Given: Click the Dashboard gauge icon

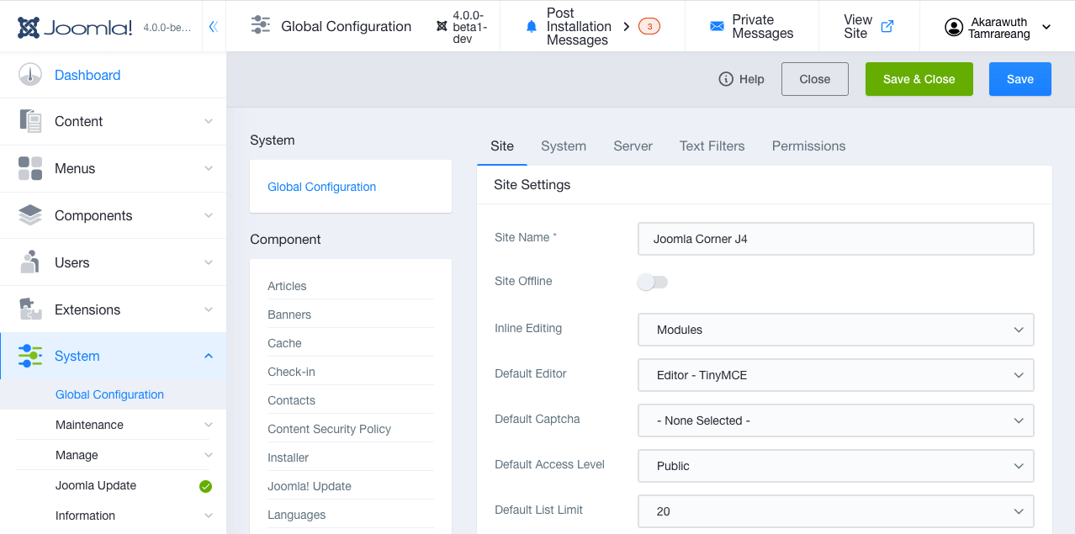Looking at the screenshot, I should click(30, 74).
